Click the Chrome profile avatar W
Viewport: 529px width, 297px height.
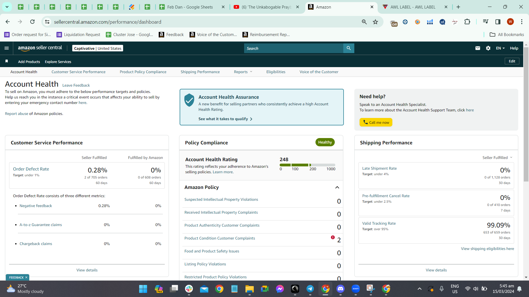pos(510,22)
